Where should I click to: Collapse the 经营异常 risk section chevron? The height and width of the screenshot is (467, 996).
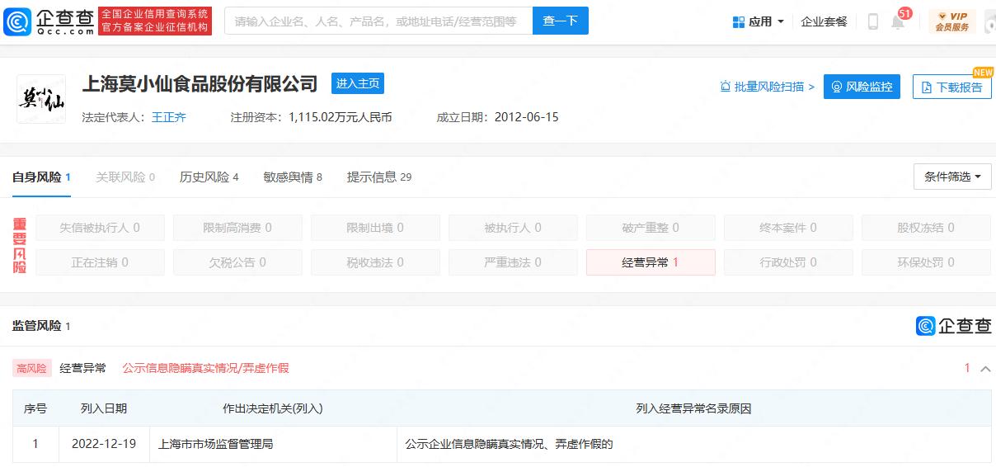click(x=984, y=369)
